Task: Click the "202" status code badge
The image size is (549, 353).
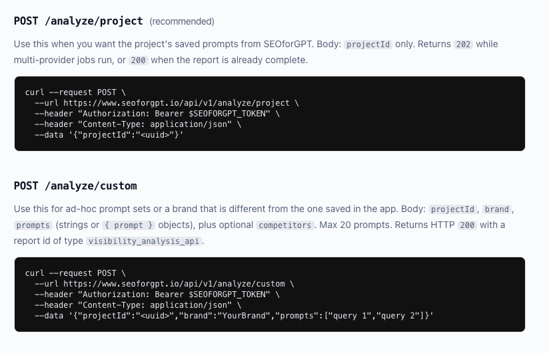Action: (462, 45)
